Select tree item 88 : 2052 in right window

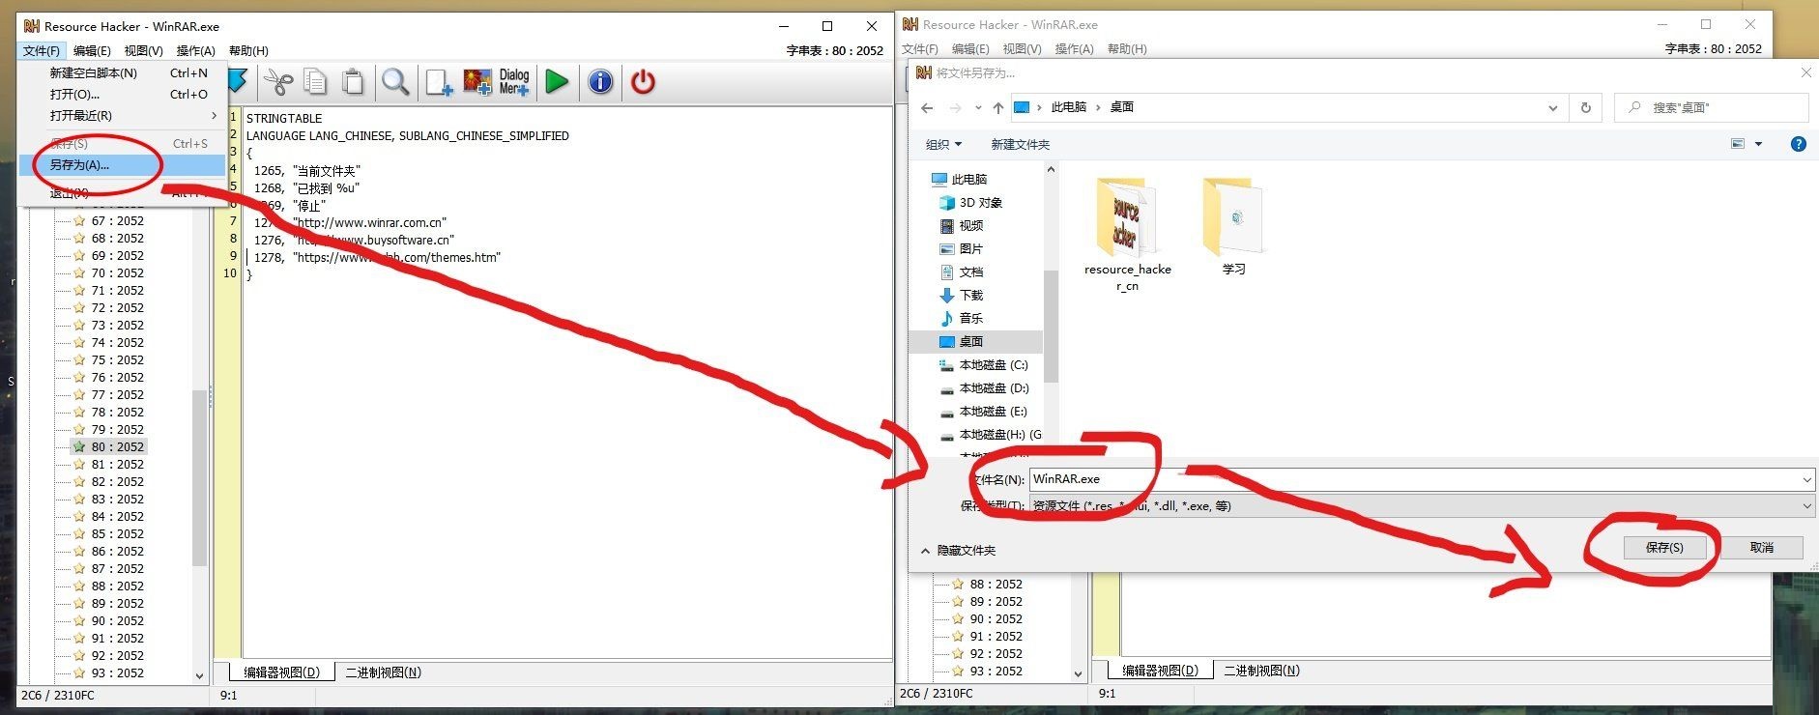click(987, 585)
